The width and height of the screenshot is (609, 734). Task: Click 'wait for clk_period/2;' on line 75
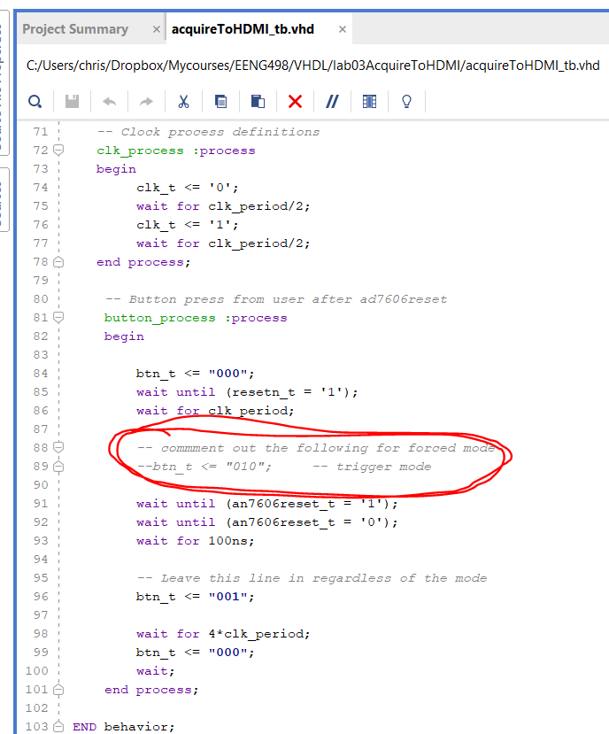[x=223, y=206]
